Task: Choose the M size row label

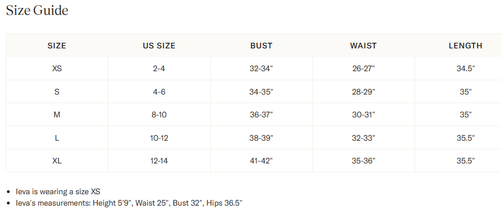Action: pos(57,114)
